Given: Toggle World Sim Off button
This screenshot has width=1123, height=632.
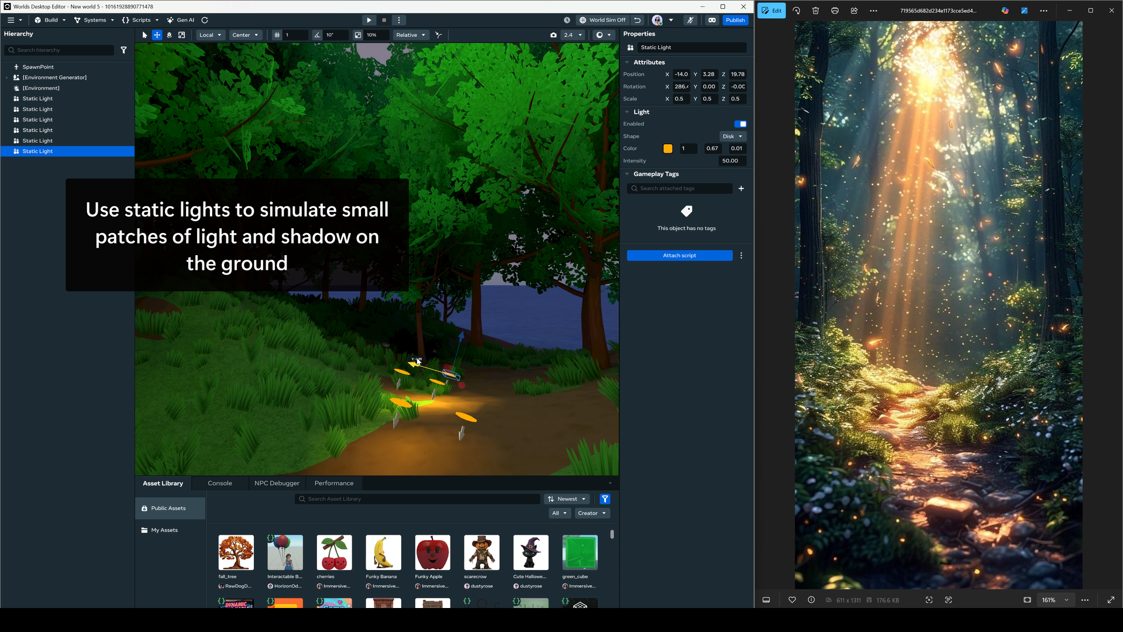Looking at the screenshot, I should coord(602,20).
